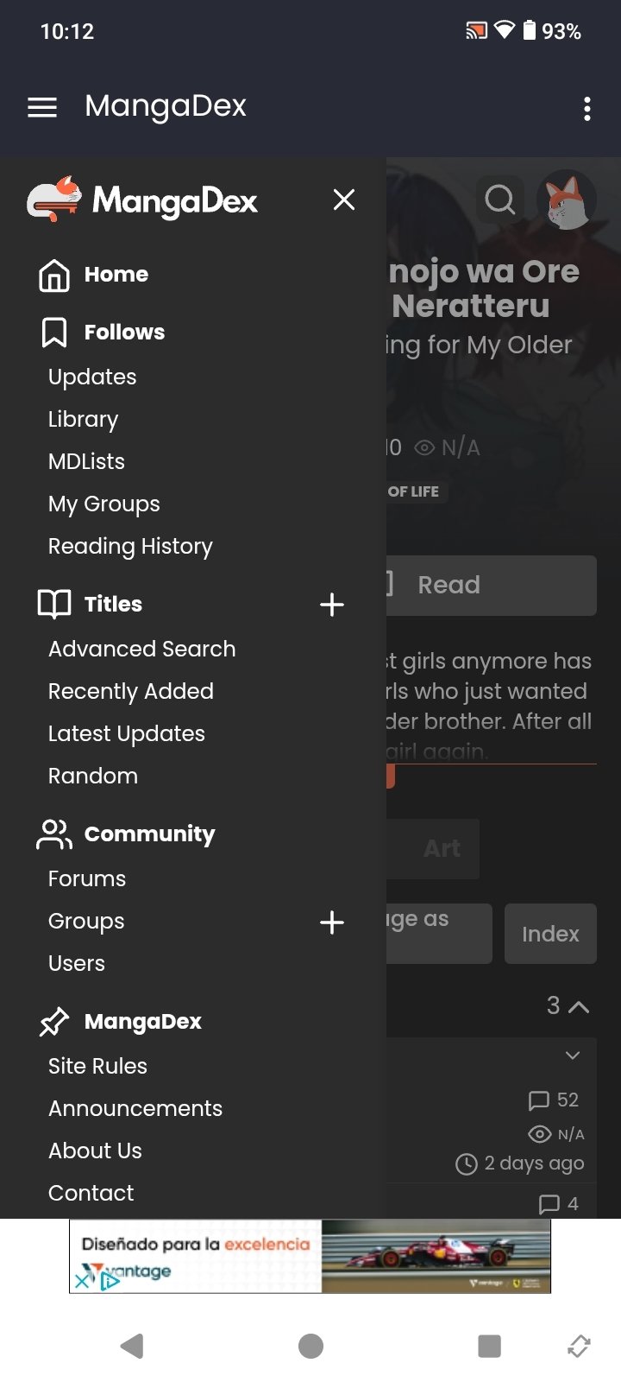This screenshot has width=621, height=1382.
Task: Switch to the Art tab
Action: 442,848
